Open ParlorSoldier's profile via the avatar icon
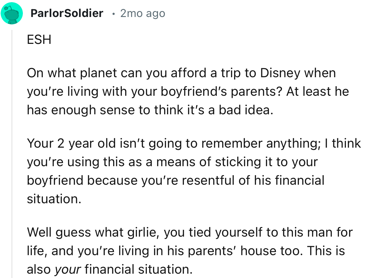 (x=12, y=13)
